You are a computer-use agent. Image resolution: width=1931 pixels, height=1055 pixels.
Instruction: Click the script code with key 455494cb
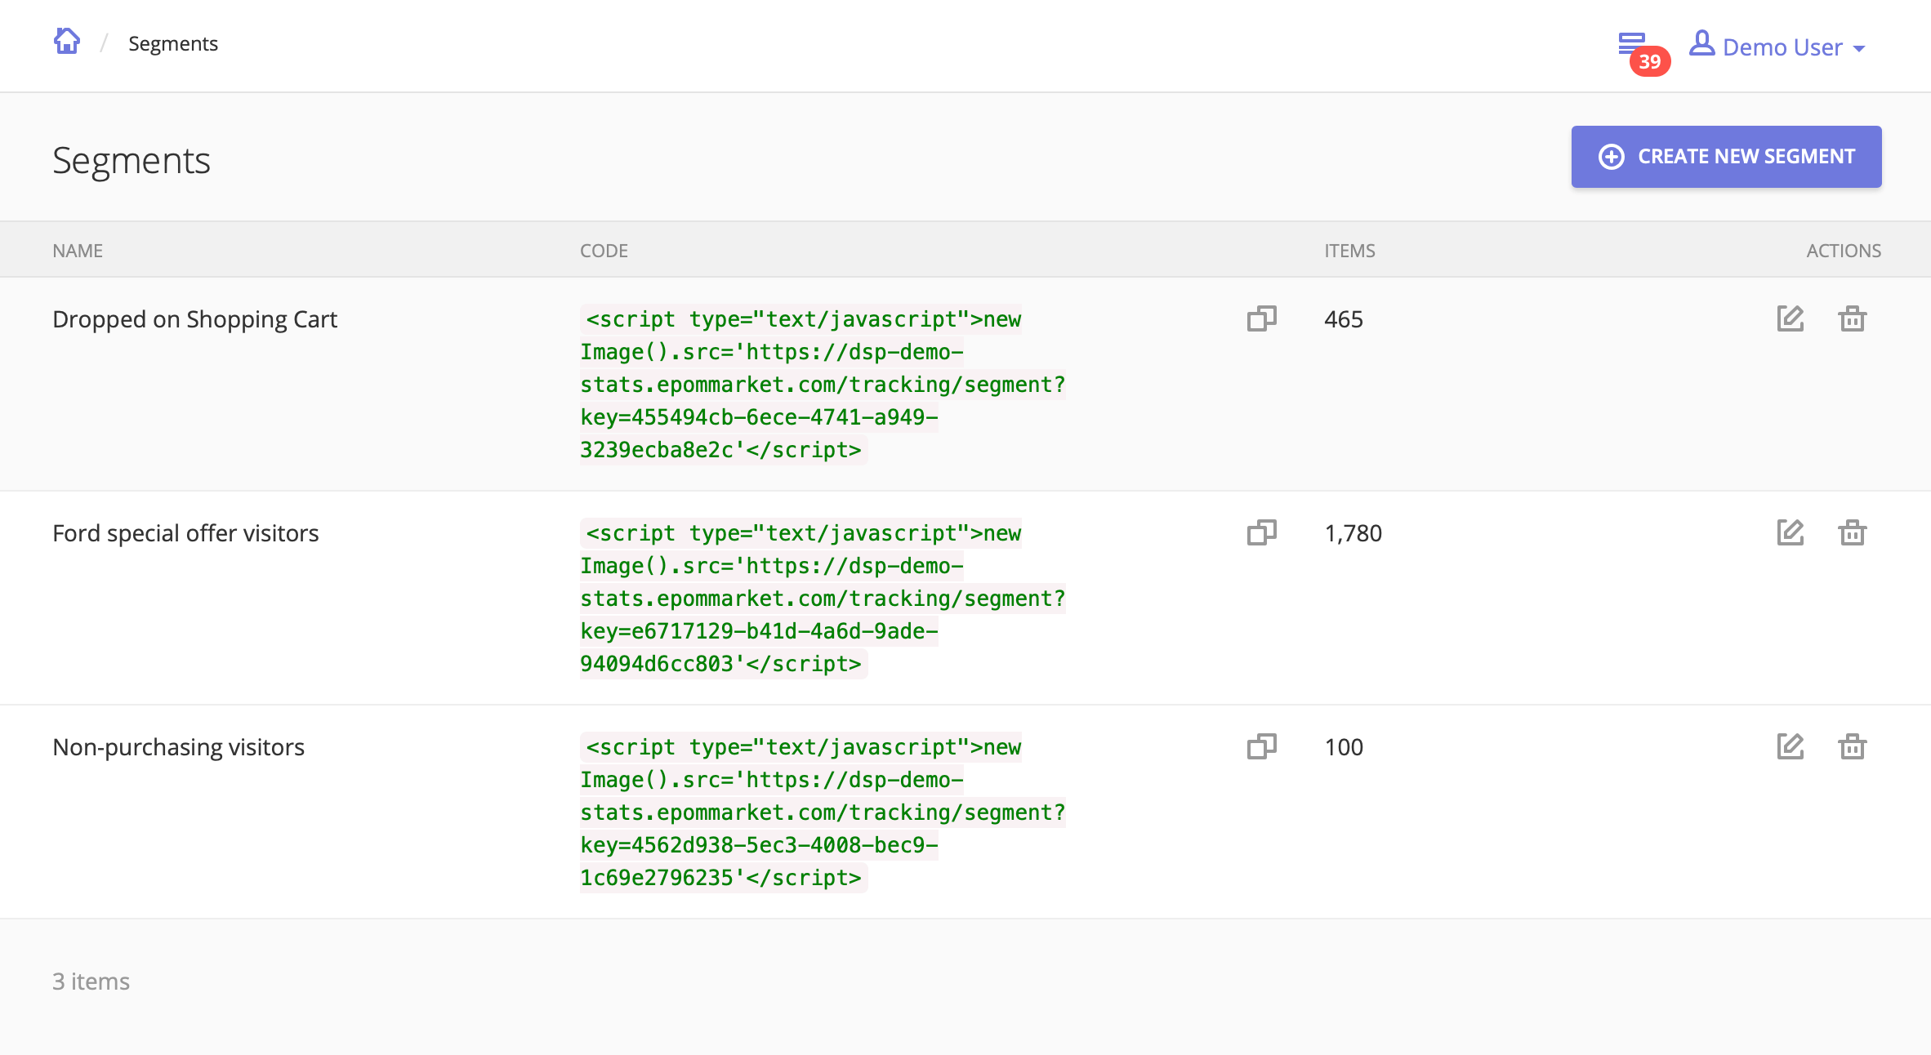(823, 385)
